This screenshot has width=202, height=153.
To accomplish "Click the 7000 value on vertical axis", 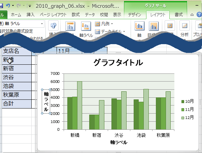I will pyautogui.click(x=55, y=73).
